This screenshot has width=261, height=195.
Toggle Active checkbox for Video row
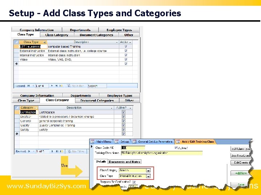pyautogui.click(x=126, y=59)
